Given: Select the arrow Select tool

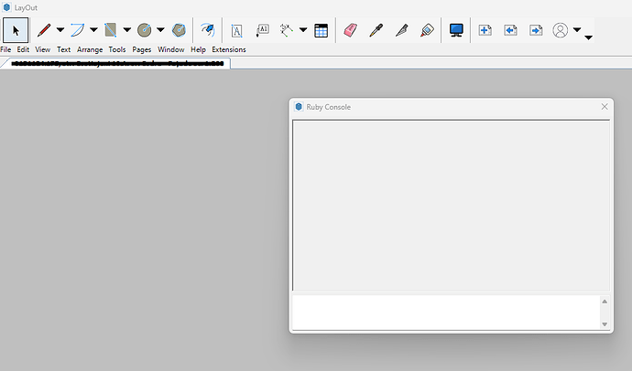Looking at the screenshot, I should coord(16,30).
